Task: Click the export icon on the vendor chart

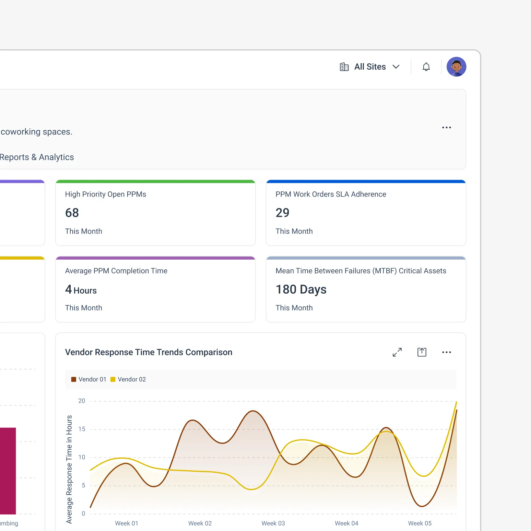Action: pyautogui.click(x=422, y=352)
